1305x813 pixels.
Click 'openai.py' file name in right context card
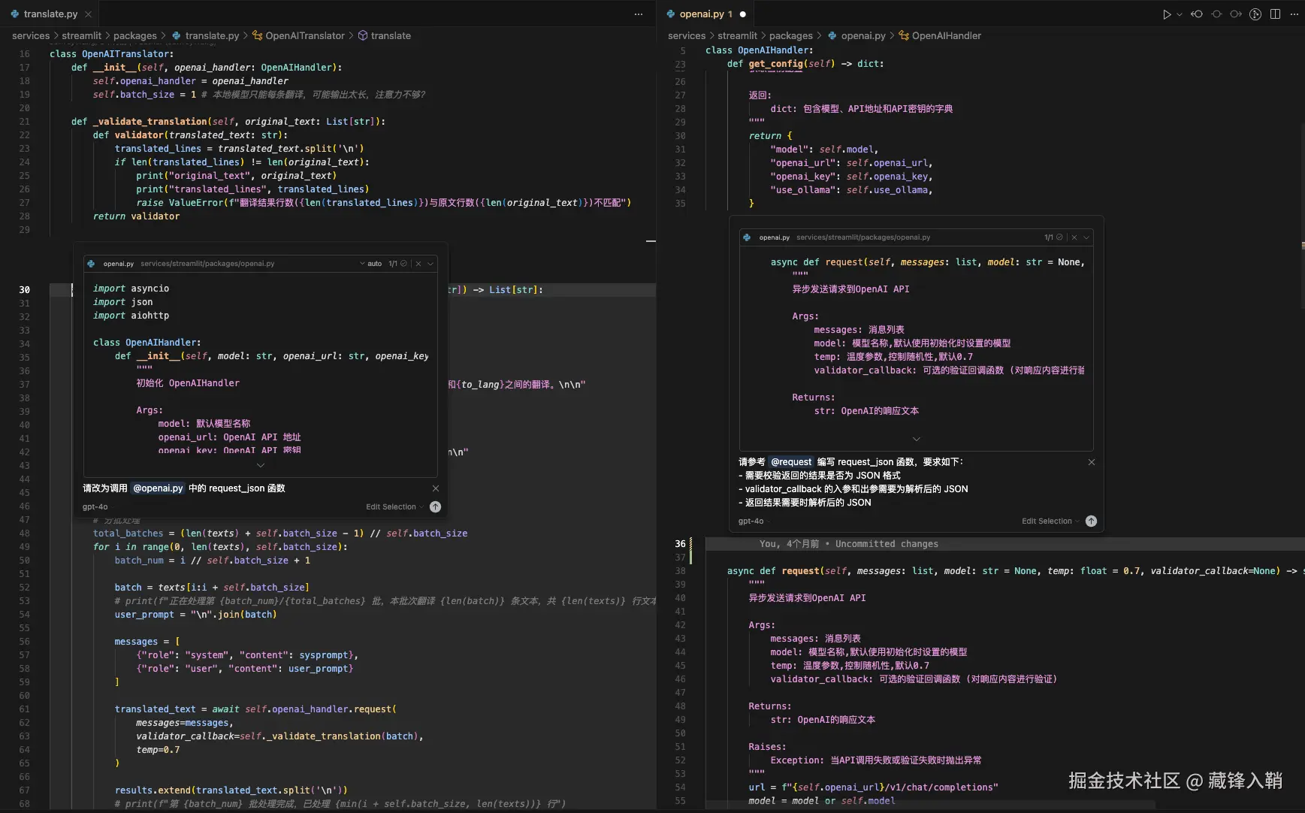775,237
